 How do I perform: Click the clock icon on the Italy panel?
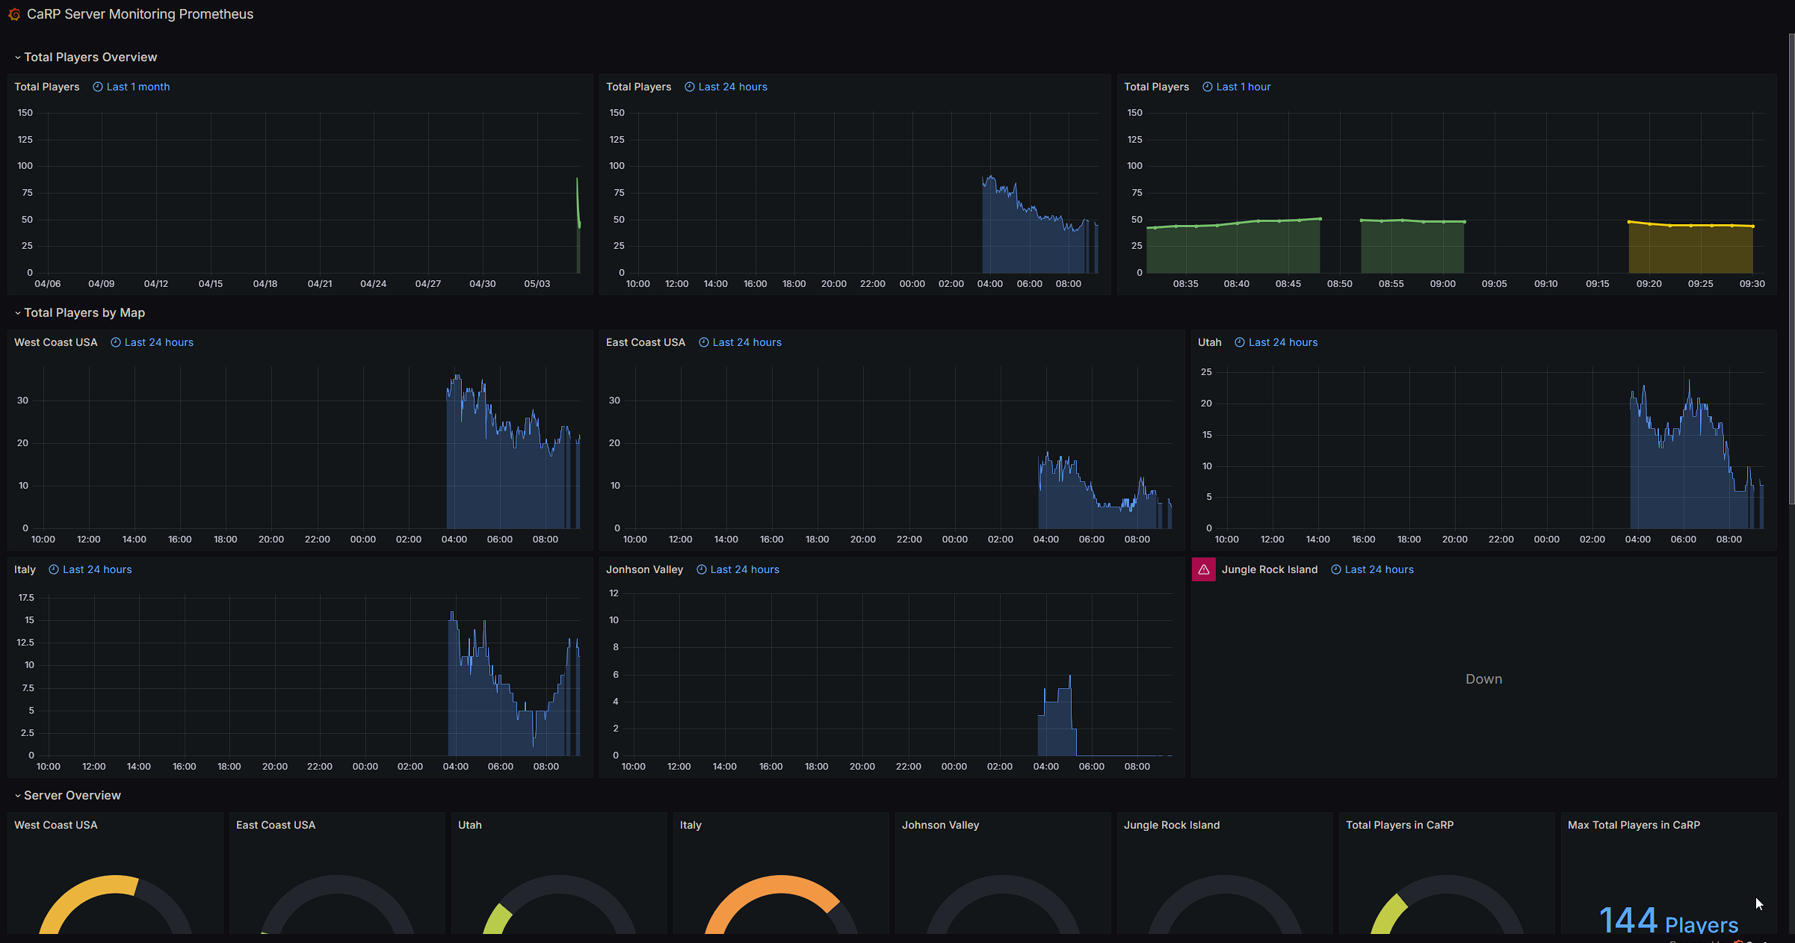(54, 569)
